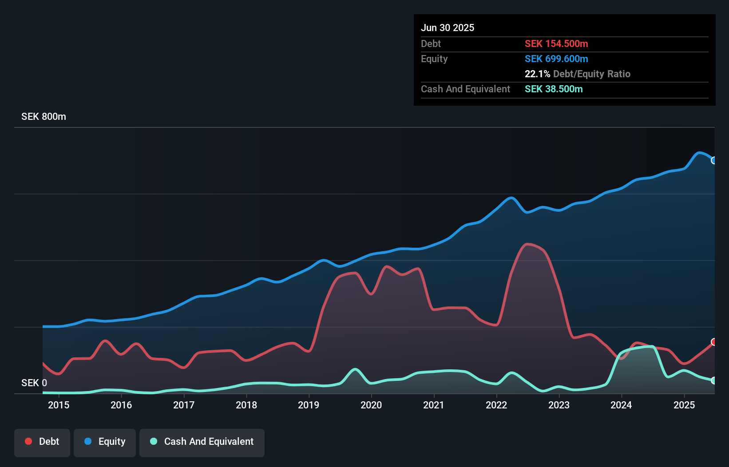This screenshot has width=729, height=467.
Task: Click the SEK 800m y-axis label
Action: [44, 117]
